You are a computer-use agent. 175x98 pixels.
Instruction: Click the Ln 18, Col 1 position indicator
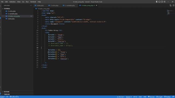coord(120,97)
